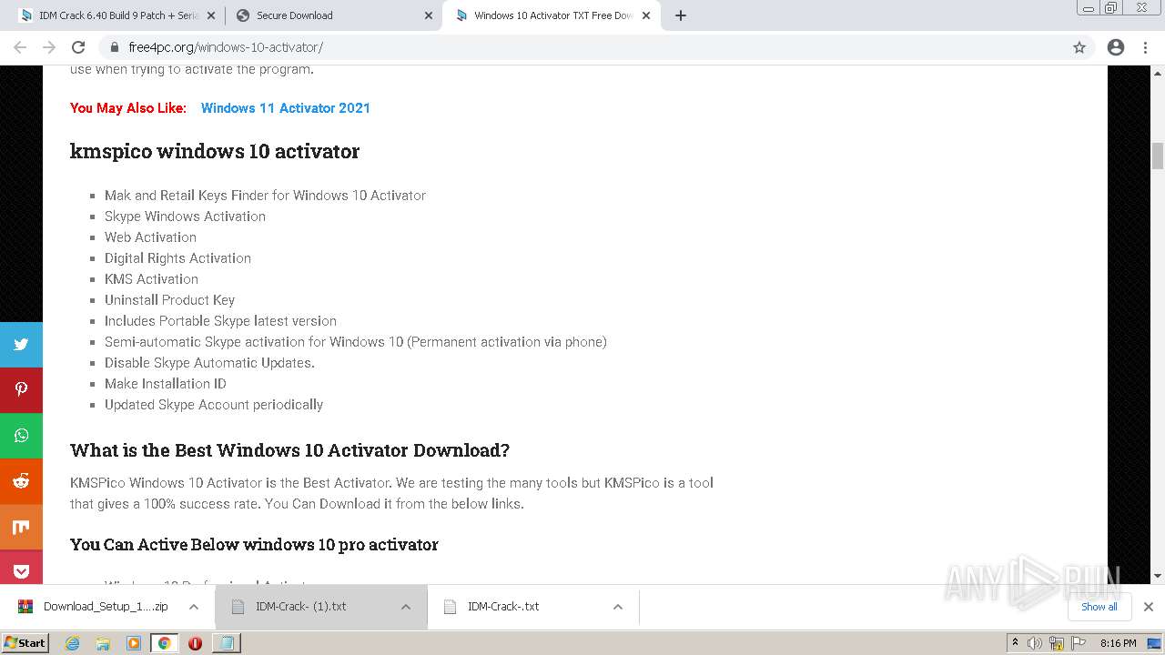The width and height of the screenshot is (1165, 655).
Task: Click 'What is the Best Windows 10 Activator Download?' heading
Action: click(289, 450)
